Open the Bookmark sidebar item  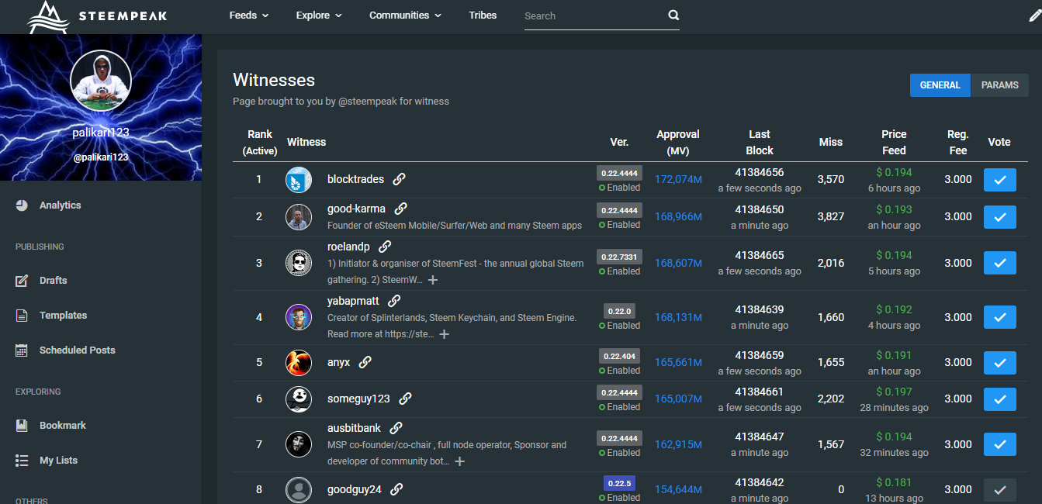(62, 426)
